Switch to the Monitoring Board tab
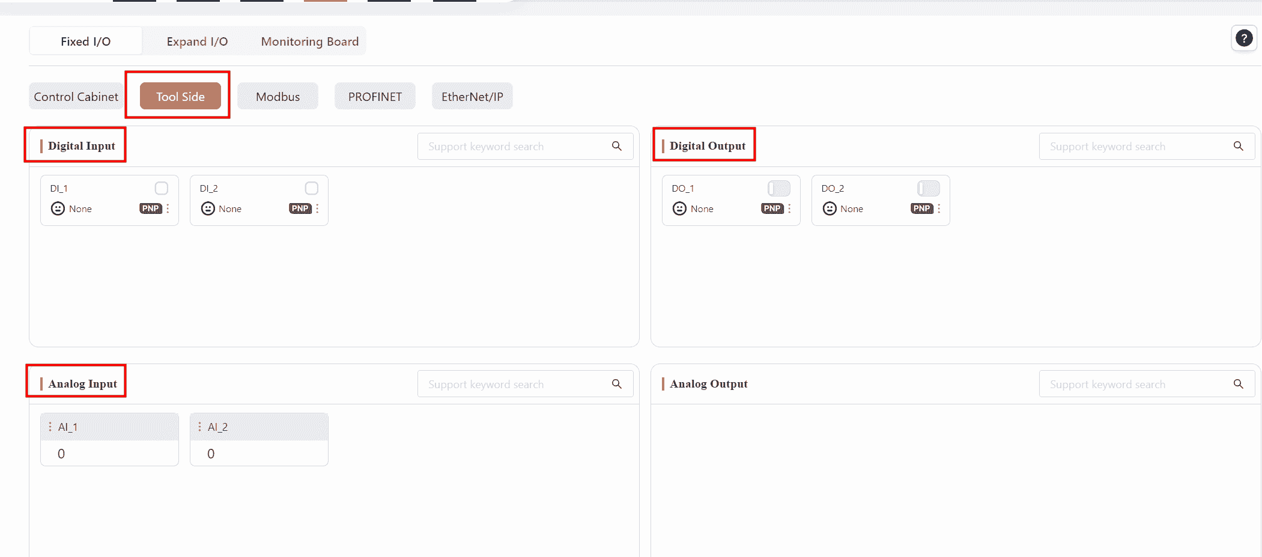1262x557 pixels. tap(309, 41)
